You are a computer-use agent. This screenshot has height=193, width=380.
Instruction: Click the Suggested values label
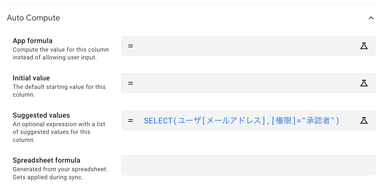(41, 115)
